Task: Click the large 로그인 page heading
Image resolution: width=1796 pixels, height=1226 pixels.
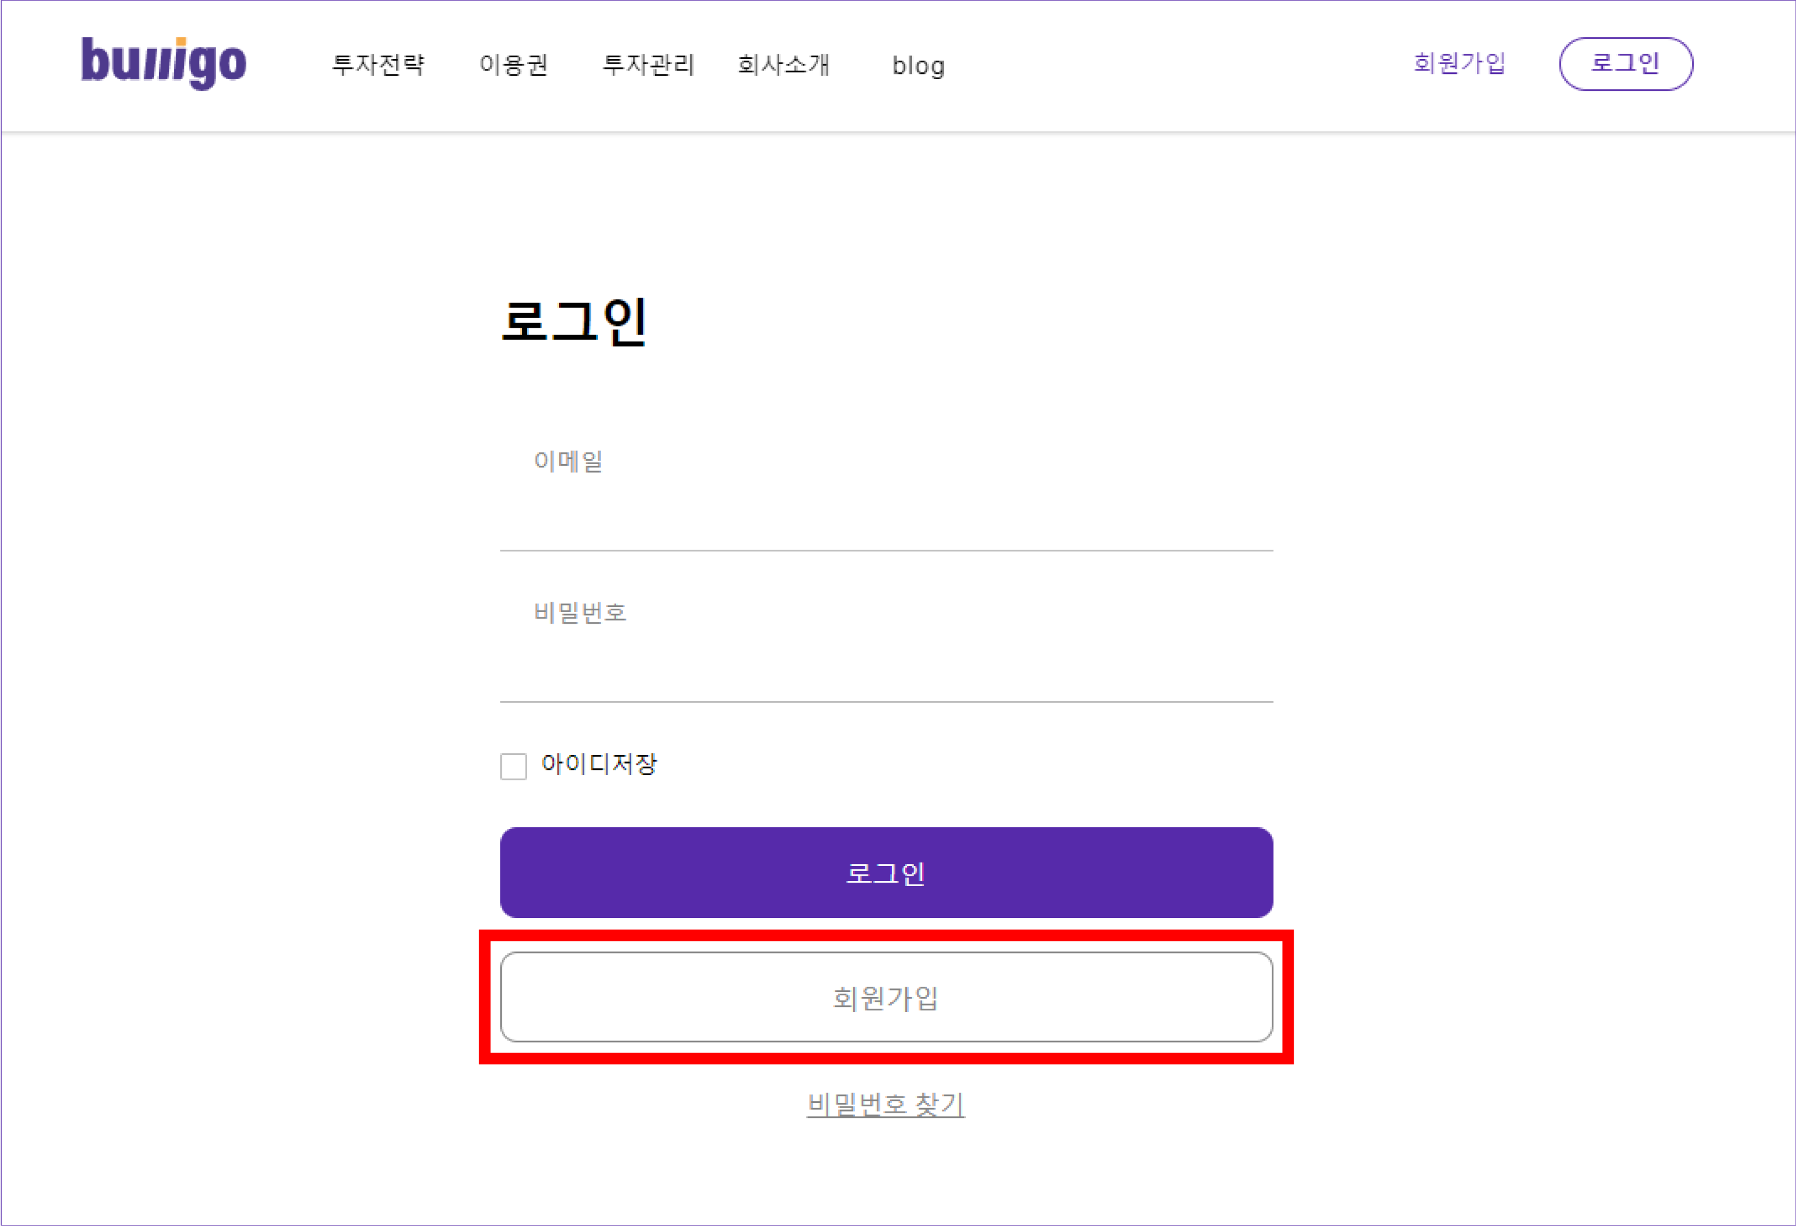Action: 574,321
